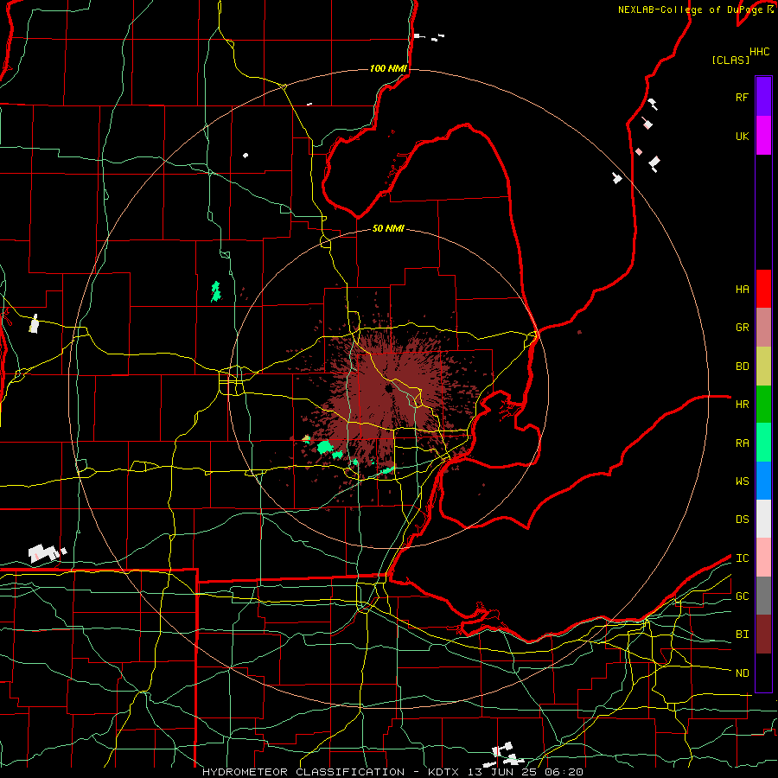Click the 06:20 time stamp
The height and width of the screenshot is (778, 778).
pos(566,772)
